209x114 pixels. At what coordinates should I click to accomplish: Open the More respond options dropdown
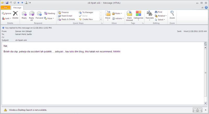pyautogui.click(x=49, y=18)
